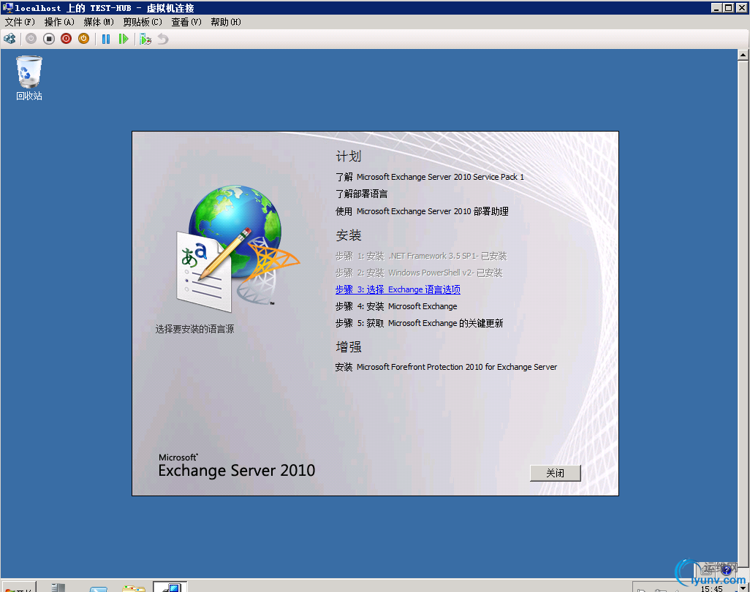Click the vertical scrollbar up arrow

(743, 55)
